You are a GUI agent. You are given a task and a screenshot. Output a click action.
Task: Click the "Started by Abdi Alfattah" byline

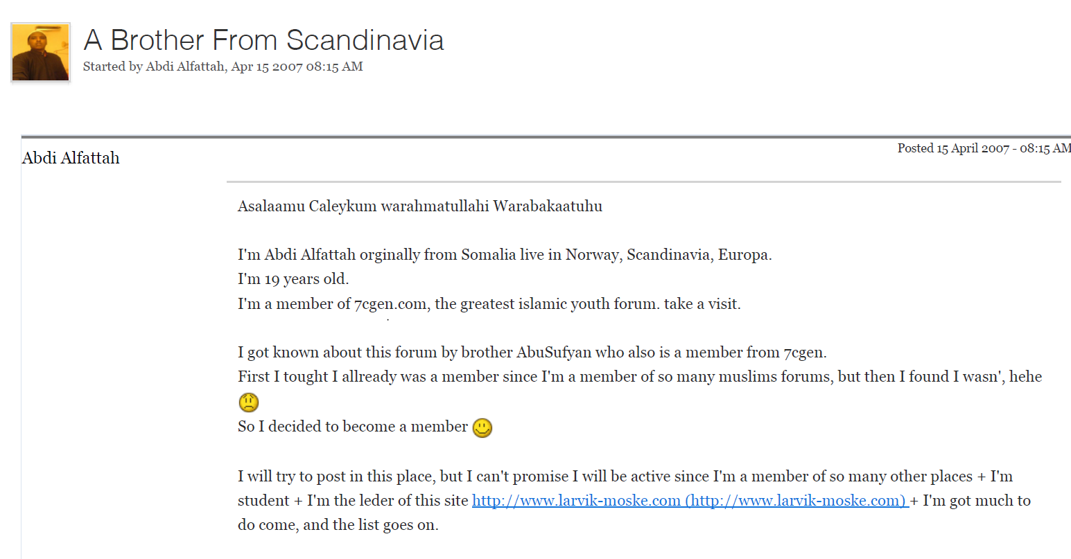click(x=154, y=66)
